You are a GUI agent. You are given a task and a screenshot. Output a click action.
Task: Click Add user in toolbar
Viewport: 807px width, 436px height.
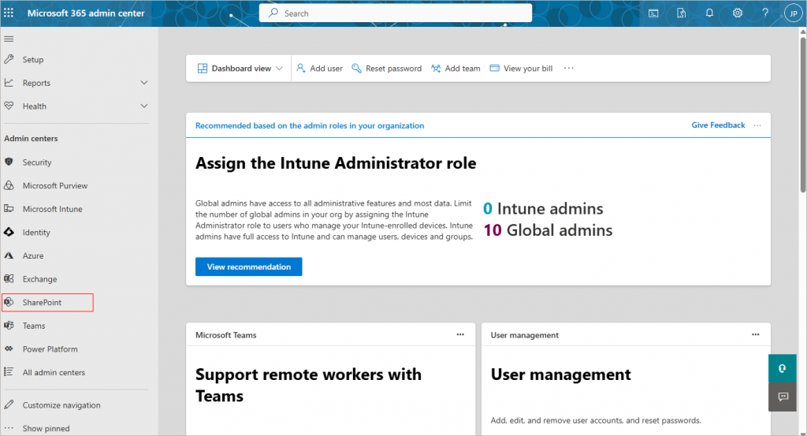click(x=320, y=69)
